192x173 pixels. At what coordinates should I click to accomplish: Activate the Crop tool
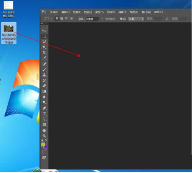[44, 53]
